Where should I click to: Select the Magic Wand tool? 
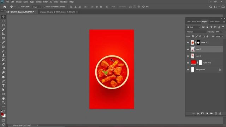(x=3, y=30)
